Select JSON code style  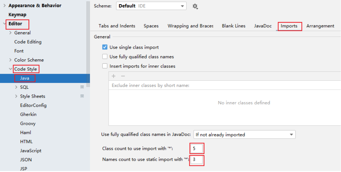pos(26,160)
